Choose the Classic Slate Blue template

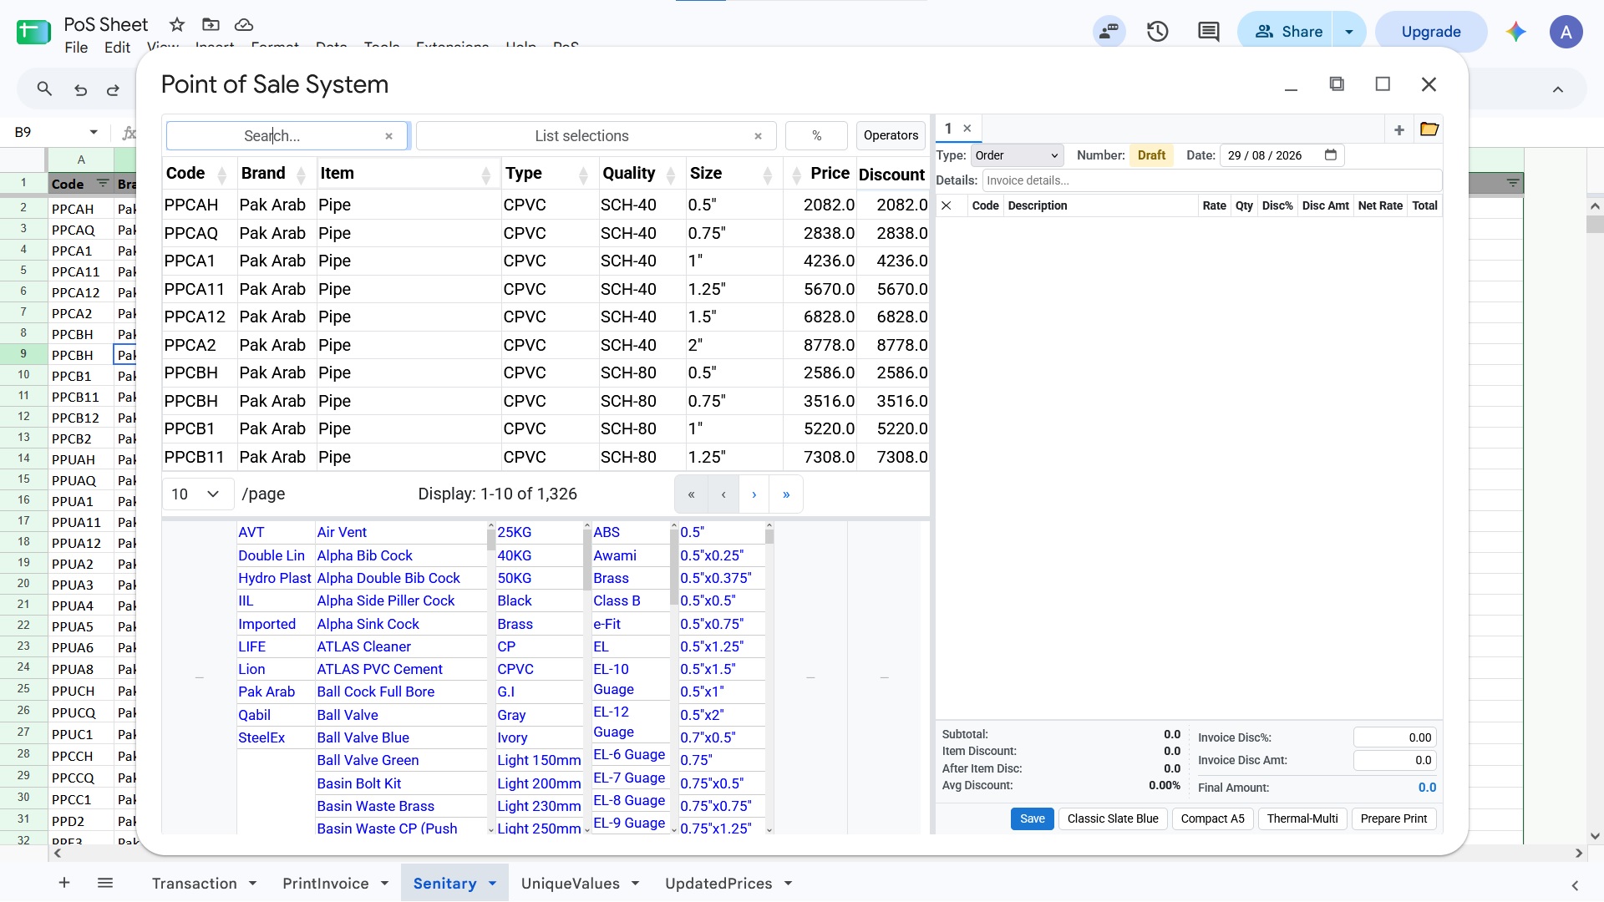pyautogui.click(x=1112, y=819)
